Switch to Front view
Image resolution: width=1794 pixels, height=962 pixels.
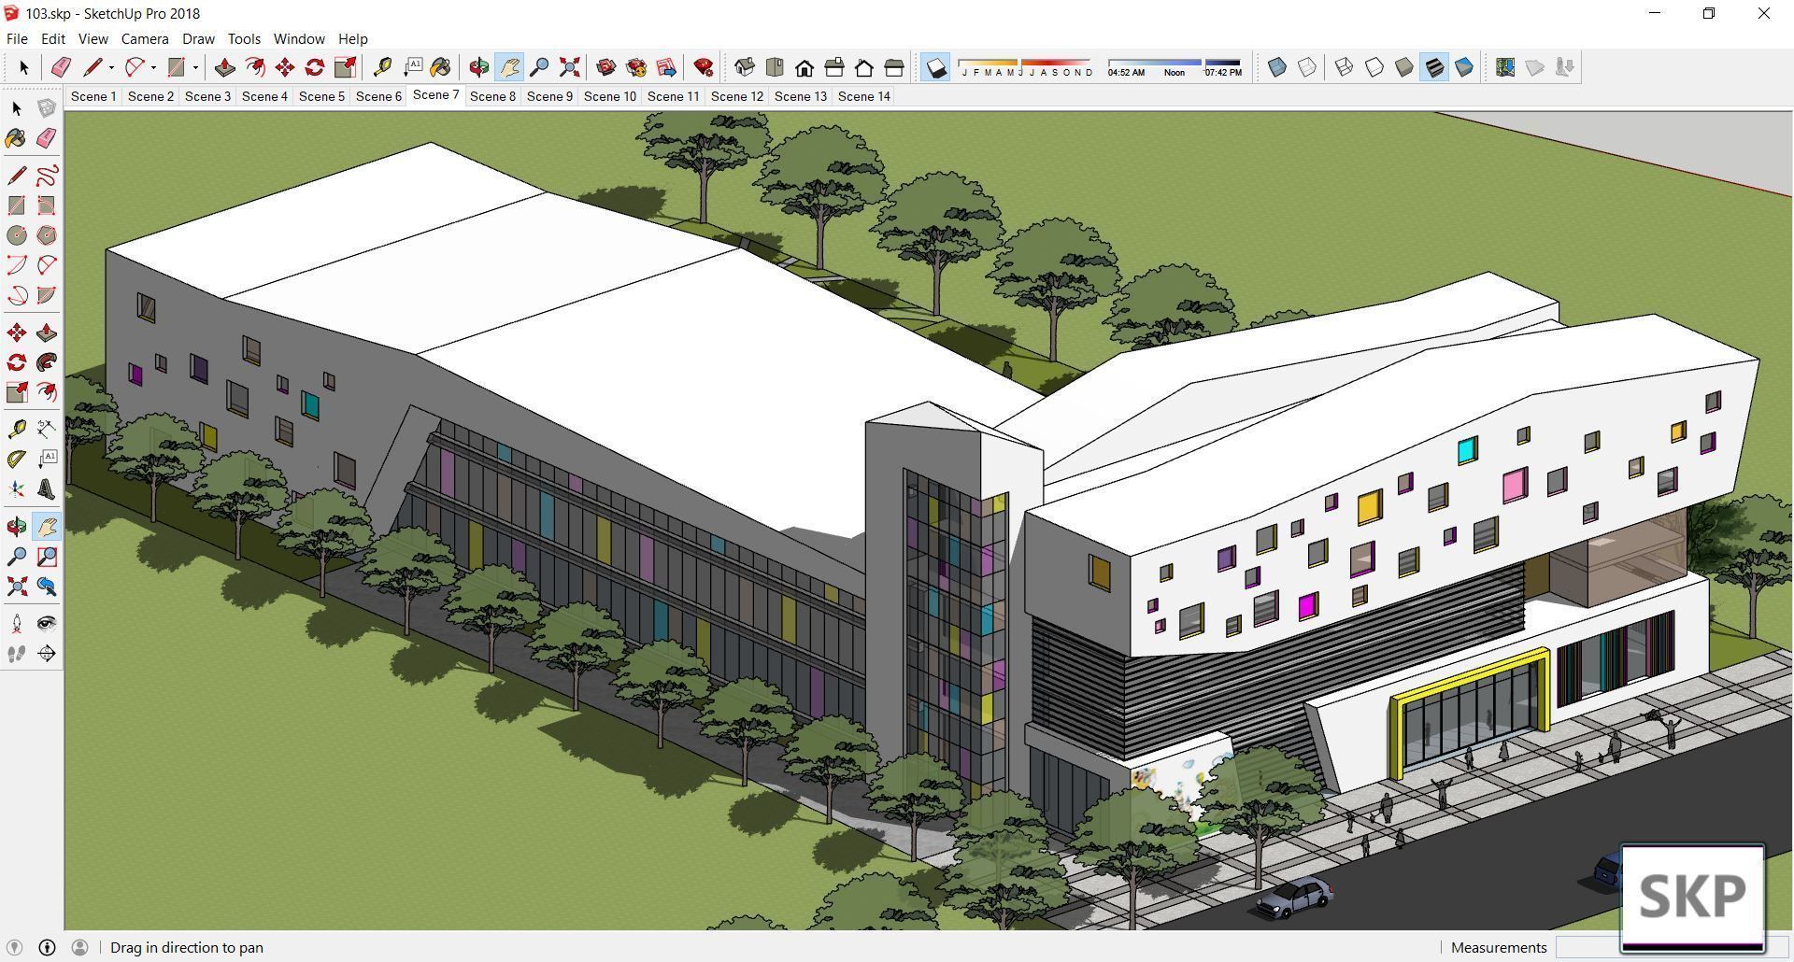[804, 67]
